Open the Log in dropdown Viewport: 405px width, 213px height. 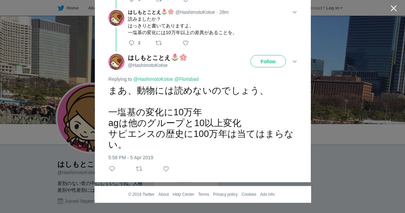click(334, 8)
